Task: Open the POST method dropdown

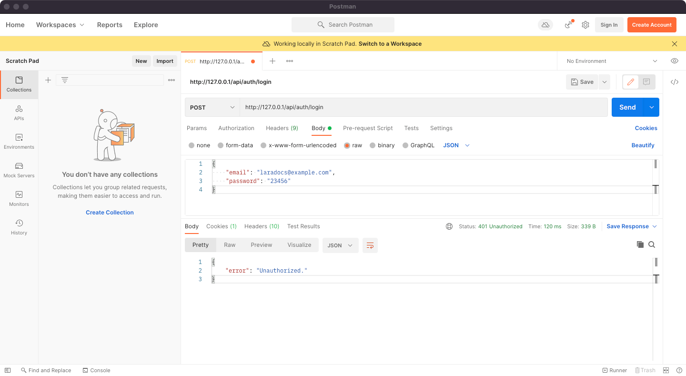Action: pyautogui.click(x=212, y=107)
